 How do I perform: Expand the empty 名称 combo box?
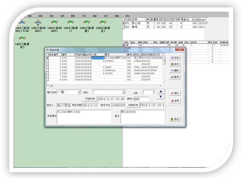point(109,92)
